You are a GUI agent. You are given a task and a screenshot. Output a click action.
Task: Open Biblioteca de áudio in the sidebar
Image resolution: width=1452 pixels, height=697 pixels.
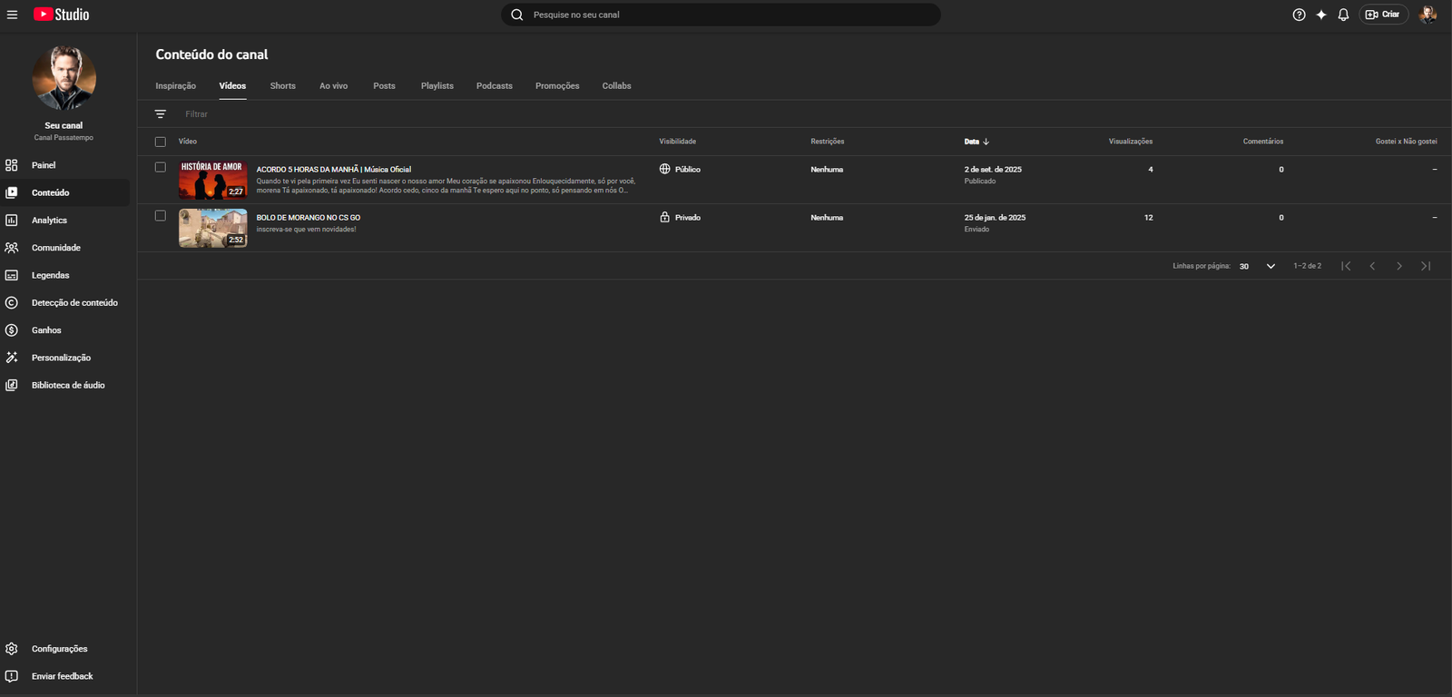point(68,386)
